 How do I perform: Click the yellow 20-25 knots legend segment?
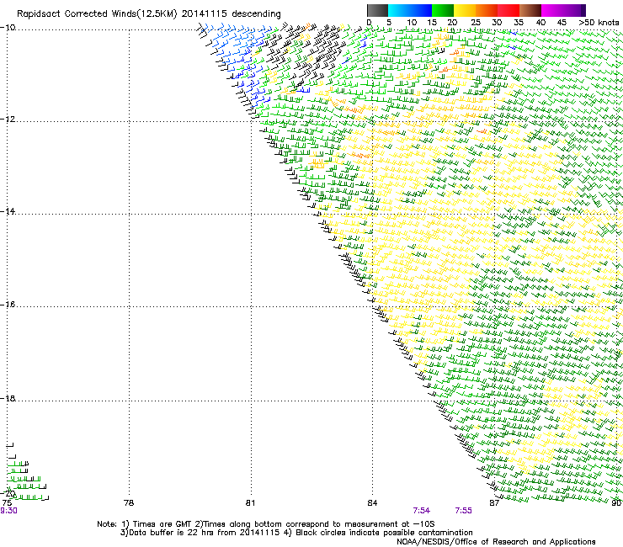pos(465,10)
